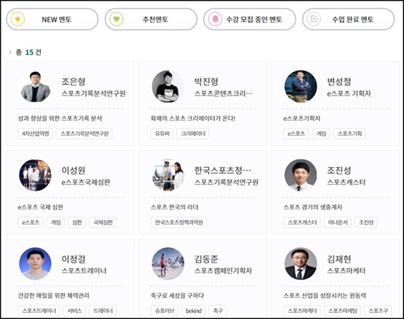Open 이성원 mentor name link

coord(73,170)
